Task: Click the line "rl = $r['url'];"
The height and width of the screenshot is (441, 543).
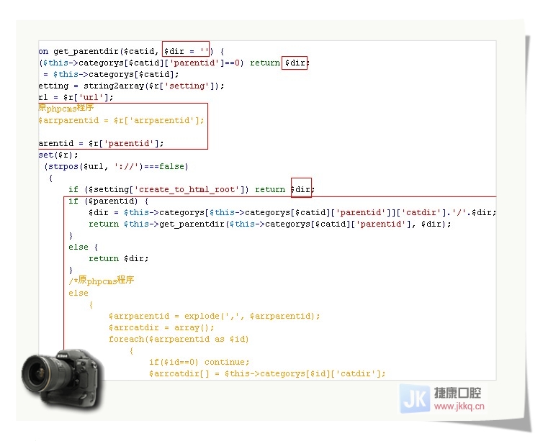Action: tap(76, 98)
